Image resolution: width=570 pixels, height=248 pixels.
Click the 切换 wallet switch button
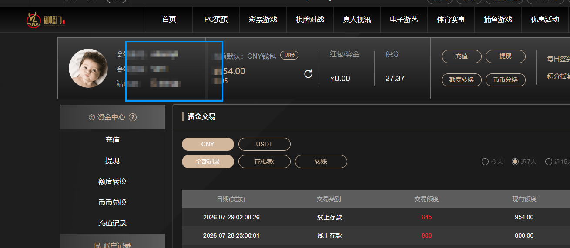point(289,55)
